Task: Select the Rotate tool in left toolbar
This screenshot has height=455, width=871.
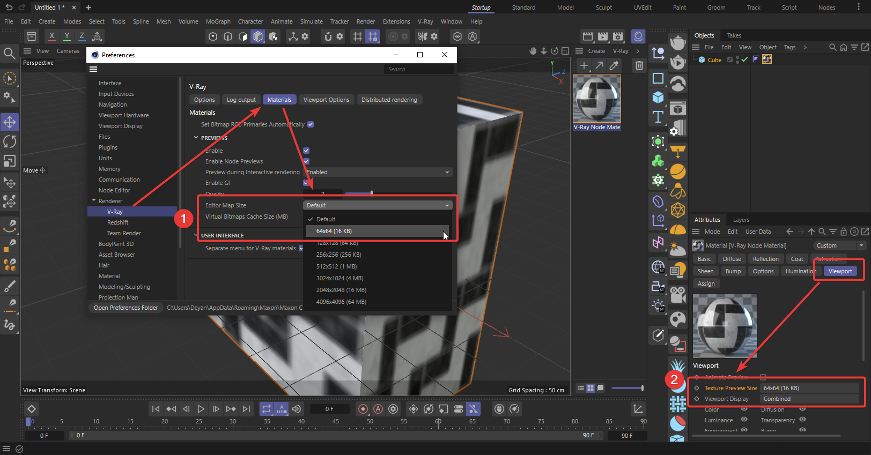Action: tap(10, 141)
